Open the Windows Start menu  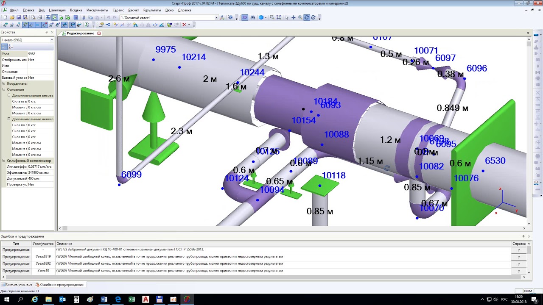7,299
